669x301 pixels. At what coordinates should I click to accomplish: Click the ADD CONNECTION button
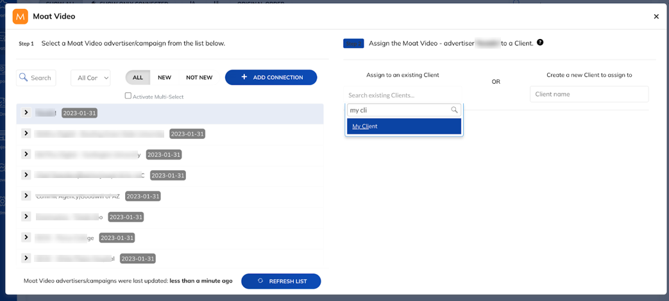click(x=271, y=77)
